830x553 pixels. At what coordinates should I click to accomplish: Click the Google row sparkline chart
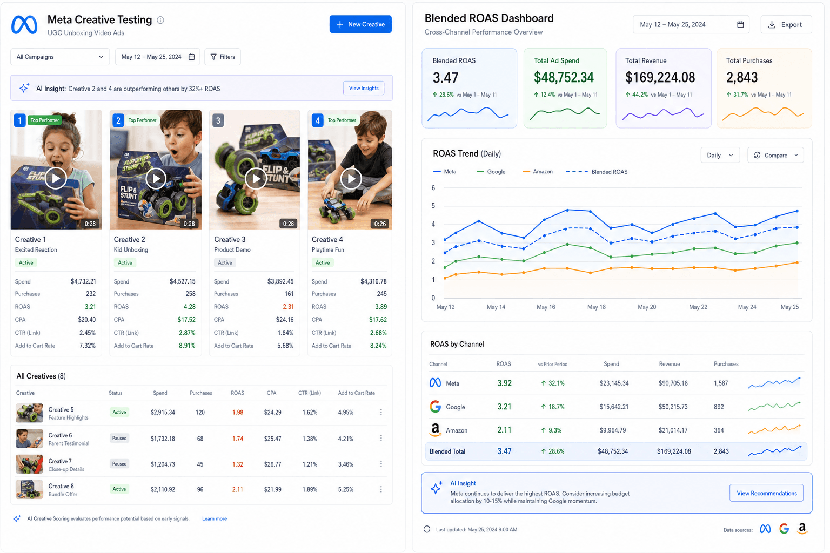coord(774,406)
